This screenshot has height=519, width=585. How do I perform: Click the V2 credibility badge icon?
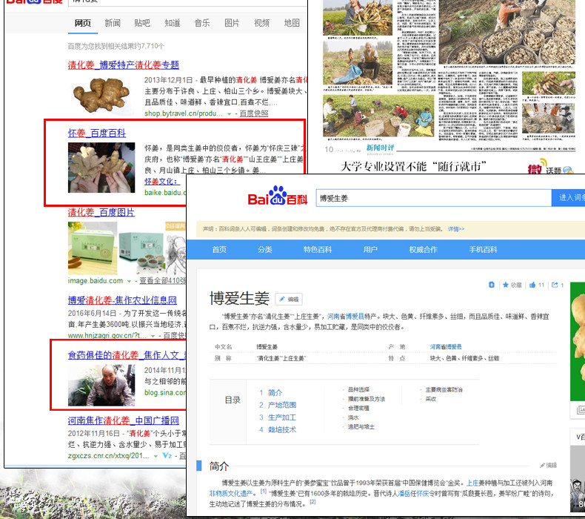pos(167,455)
